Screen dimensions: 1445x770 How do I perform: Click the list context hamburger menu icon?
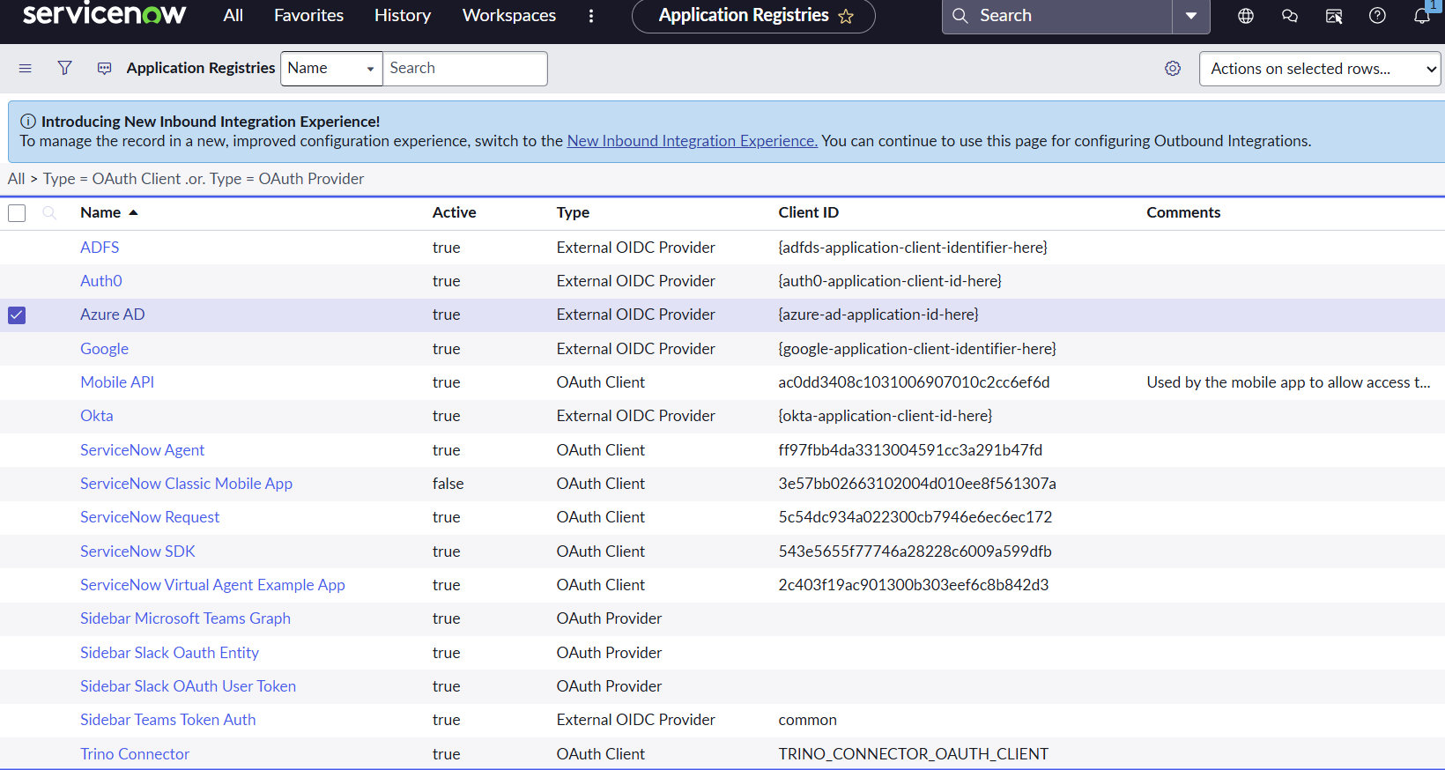[26, 68]
